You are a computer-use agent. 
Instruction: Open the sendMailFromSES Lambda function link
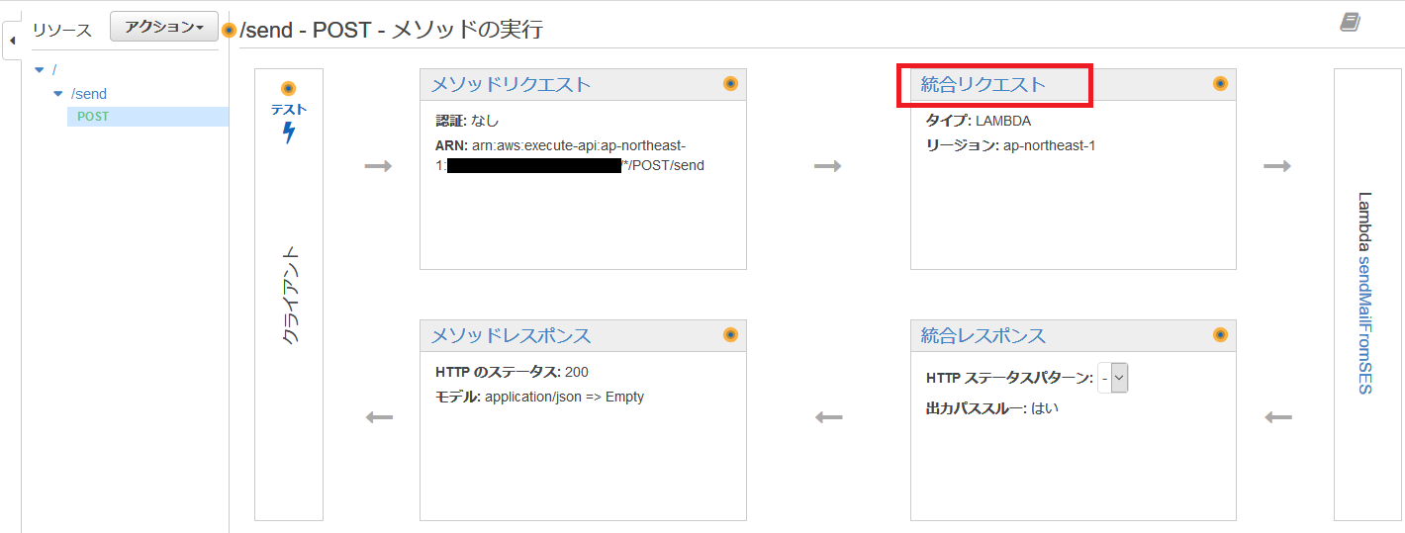coord(1365,324)
